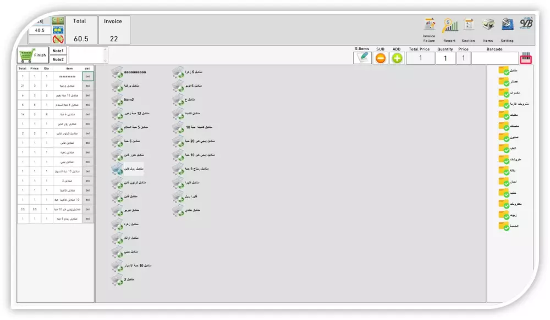
Task: Select highlighted مناديل رول فاين item
Action: tap(128, 169)
